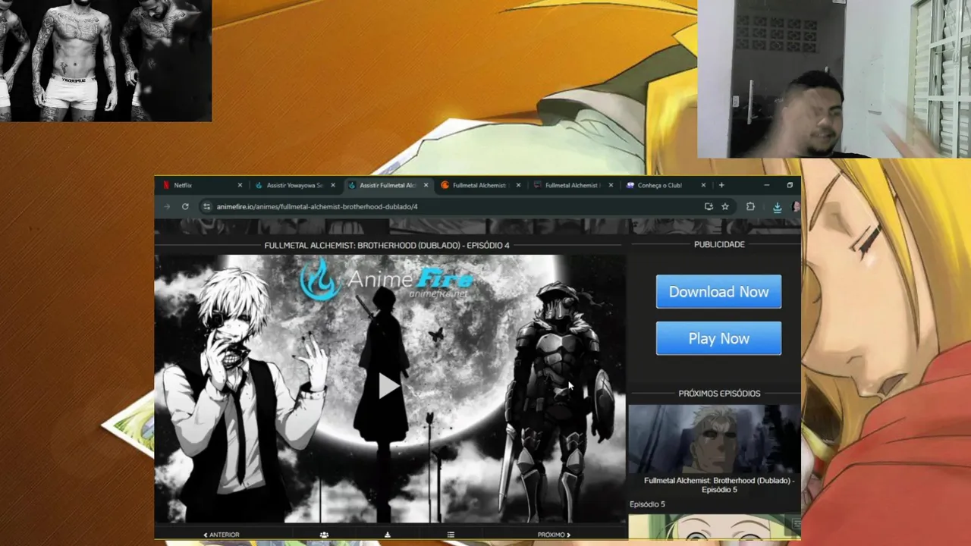This screenshot has height=546, width=971.
Task: Reload the animefire page
Action: [185, 206]
